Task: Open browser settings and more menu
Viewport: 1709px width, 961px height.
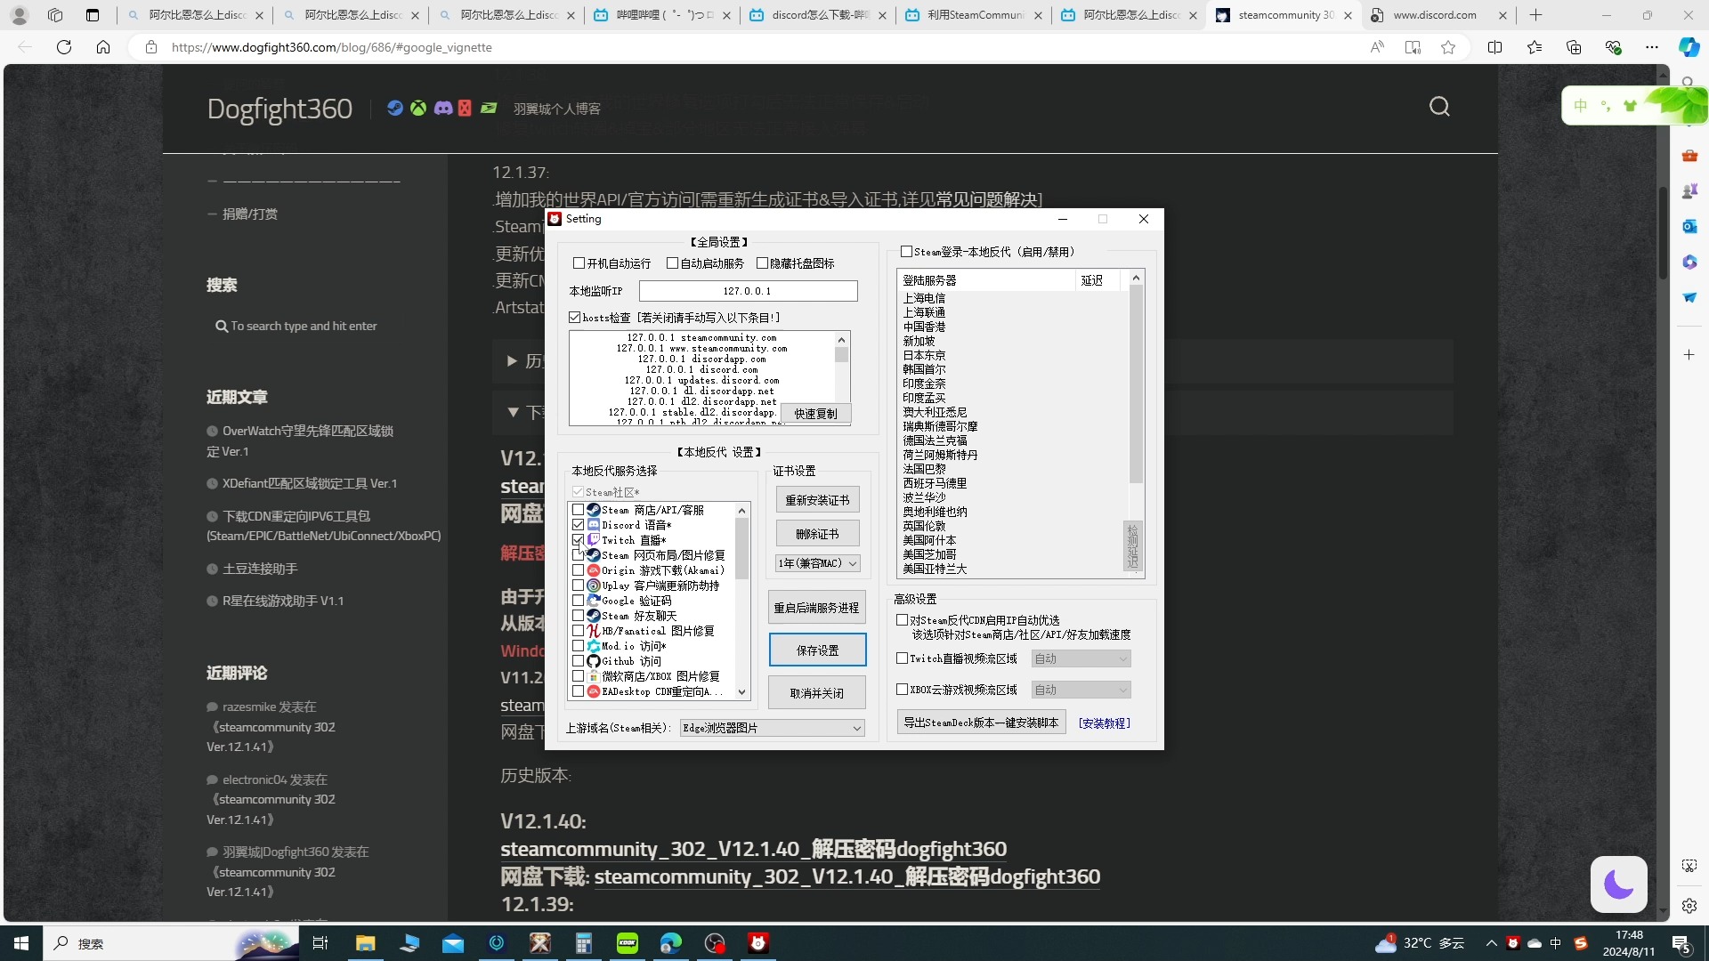Action: [1652, 47]
